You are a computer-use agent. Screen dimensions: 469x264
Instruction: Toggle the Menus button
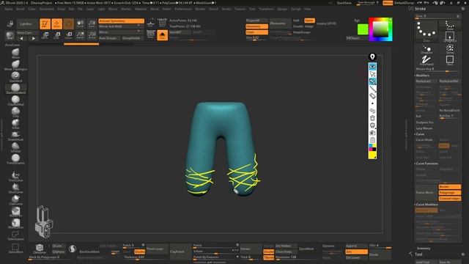click(388, 3)
